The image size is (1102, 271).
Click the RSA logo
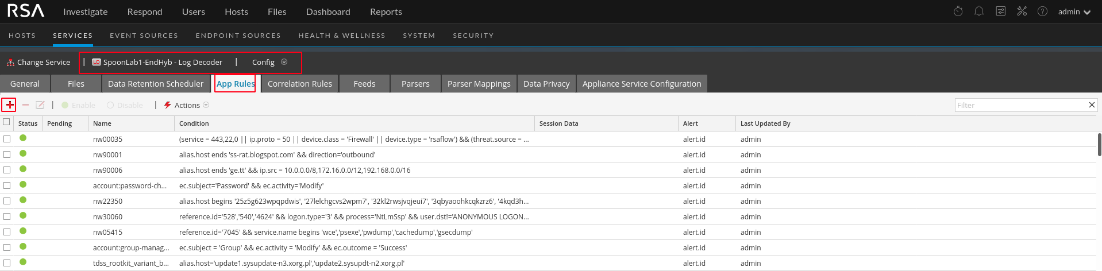point(26,11)
